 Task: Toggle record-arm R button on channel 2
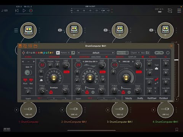pos(62,110)
